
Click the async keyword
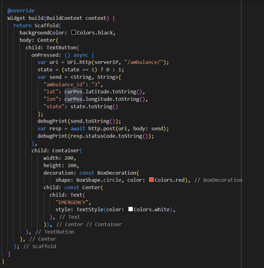pos(81,55)
